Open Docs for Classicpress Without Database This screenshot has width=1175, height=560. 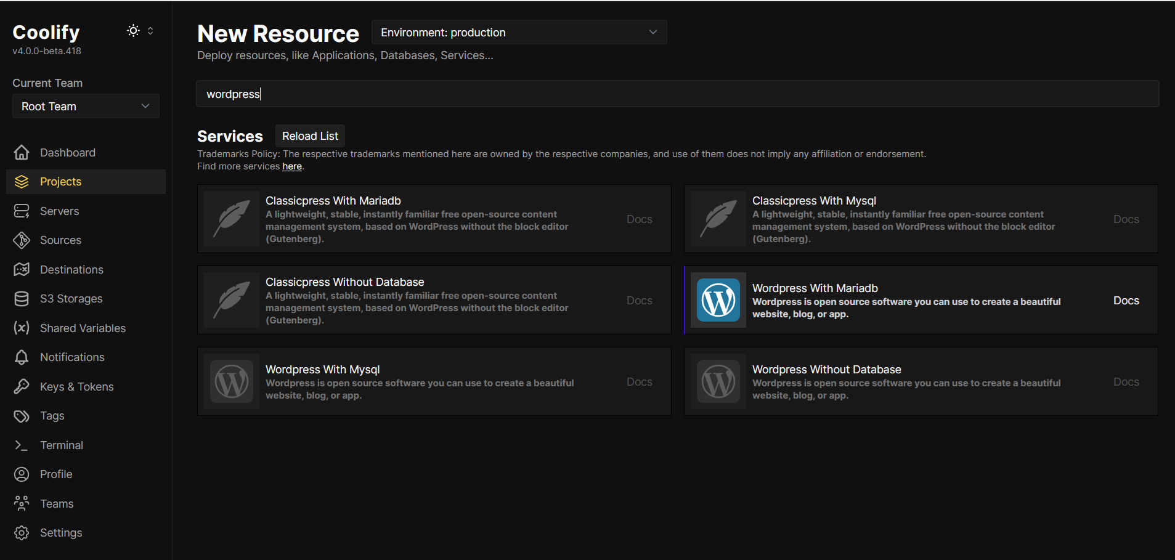(639, 301)
